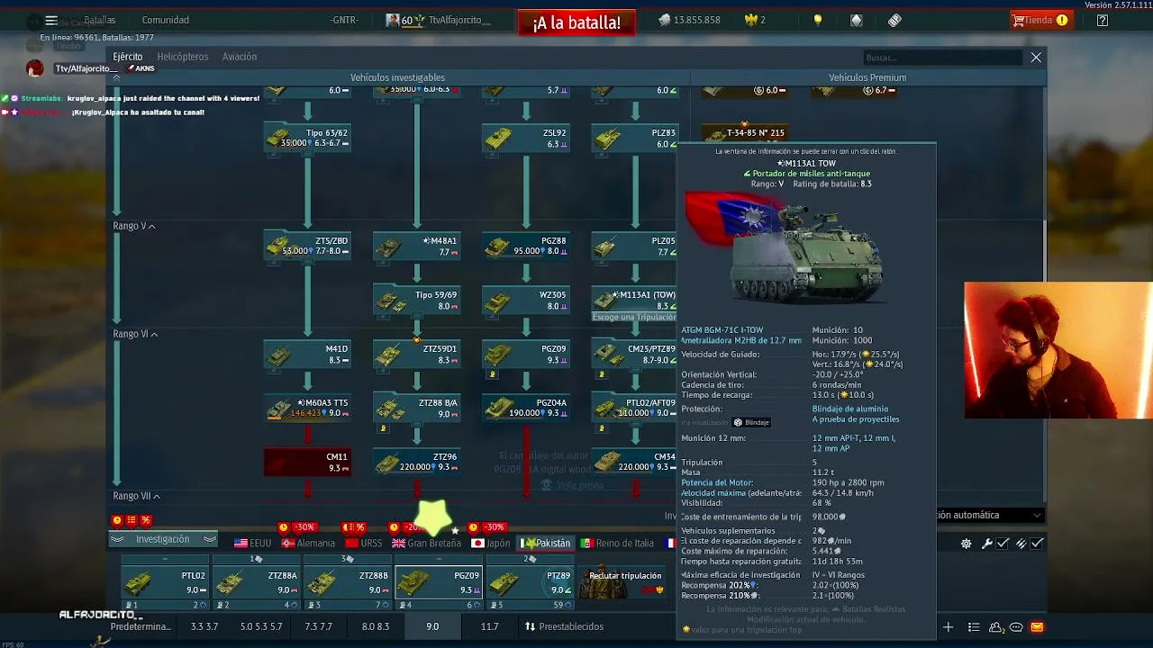Viewport: 1153px width, 648px height.
Task: Click the dice icon in top bar
Action: click(x=894, y=20)
